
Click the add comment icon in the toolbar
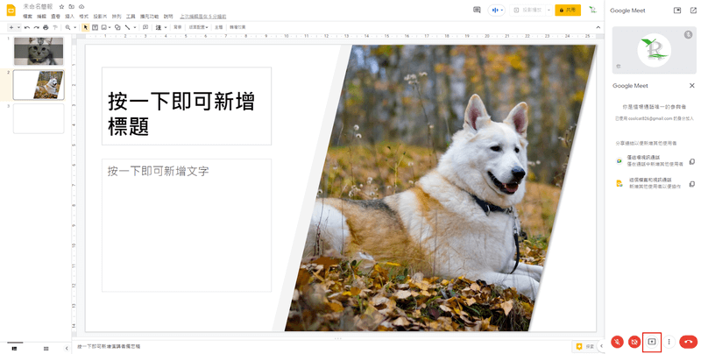tap(145, 27)
